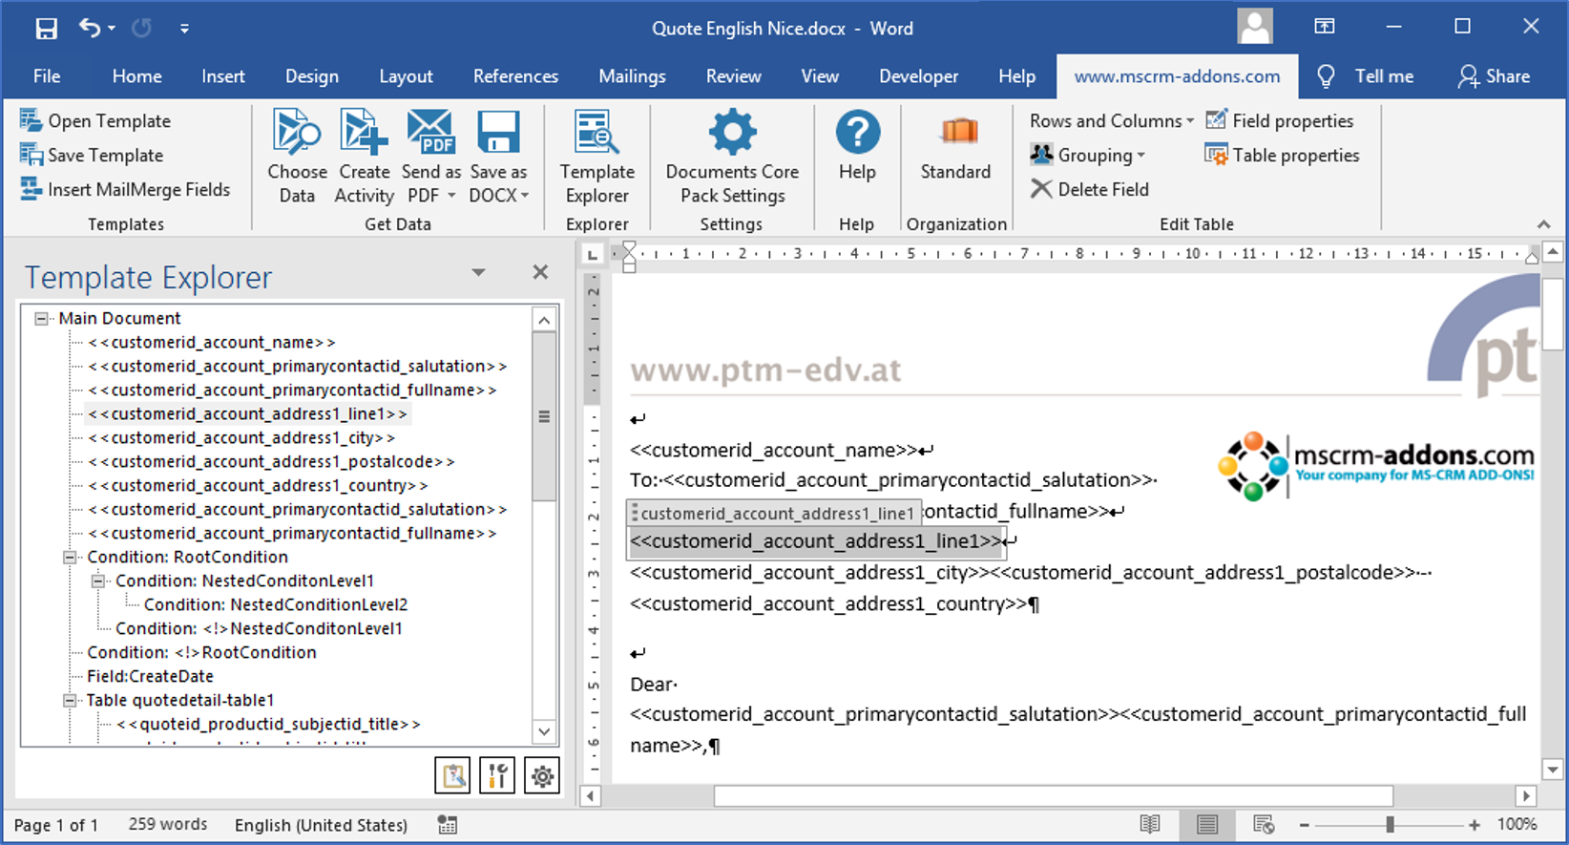Open Rows and Columns dropdown

click(x=1112, y=121)
